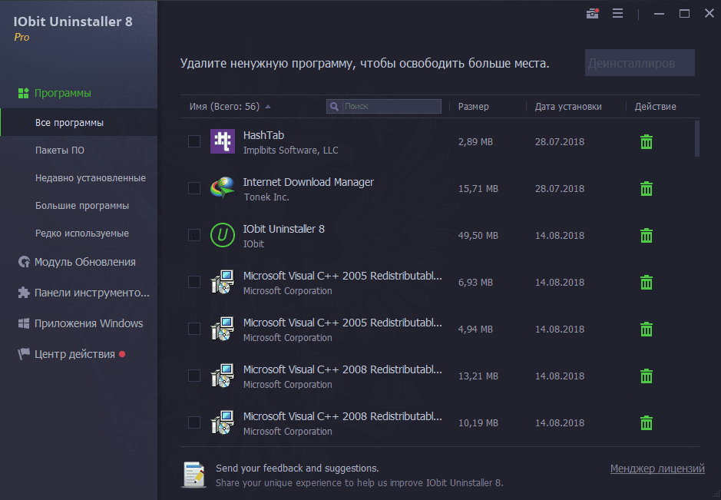Click the Windows logo icon in sidebar
This screenshot has height=500, width=721.
pos(24,323)
